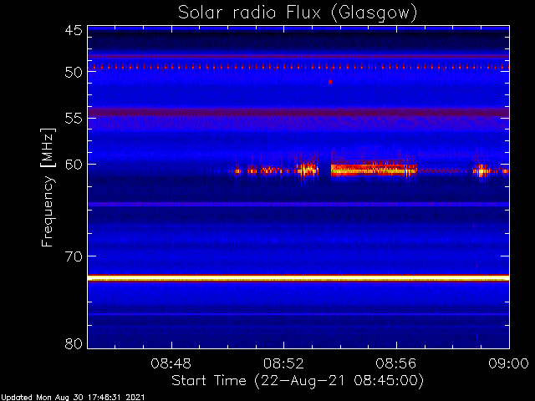Click the purple band just above 55 MHz
535x401 pixels.
[x=298, y=112]
